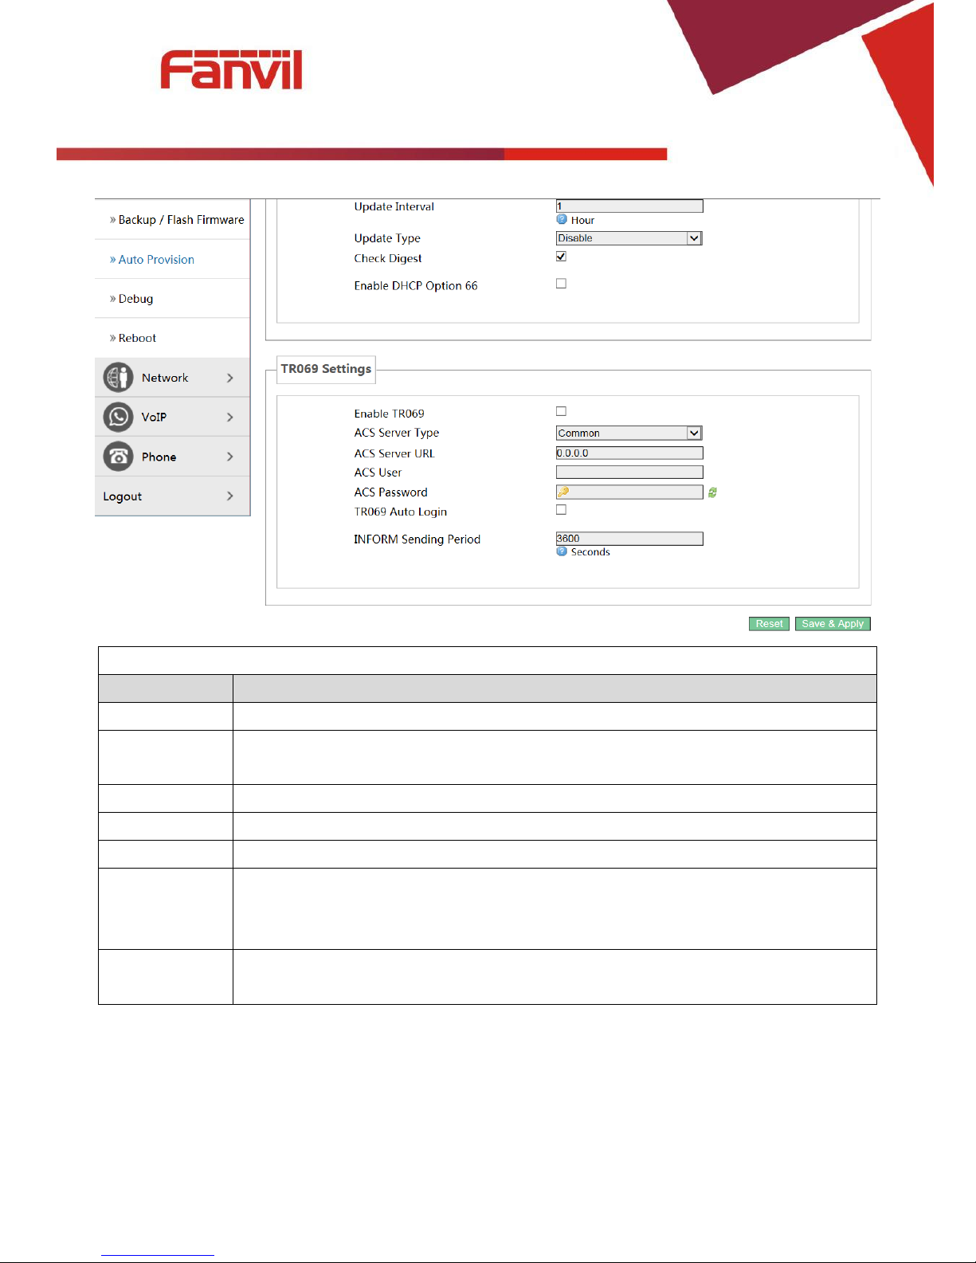Select the Network sidebar section
This screenshot has width=976, height=1263.
[172, 378]
